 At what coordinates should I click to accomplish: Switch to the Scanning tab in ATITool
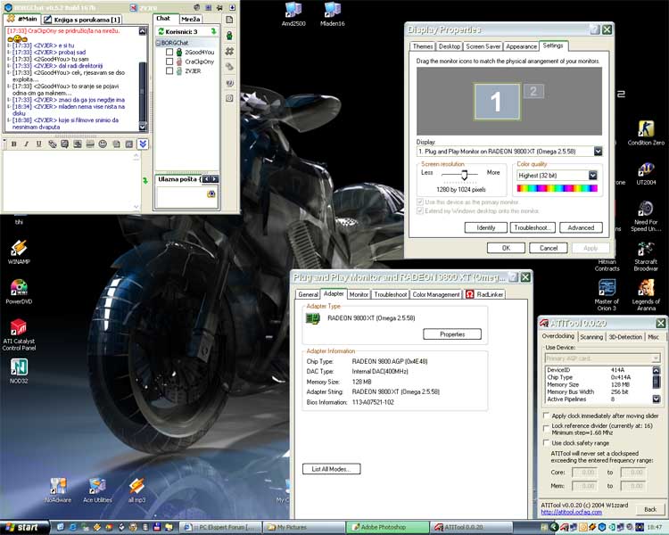pos(591,337)
